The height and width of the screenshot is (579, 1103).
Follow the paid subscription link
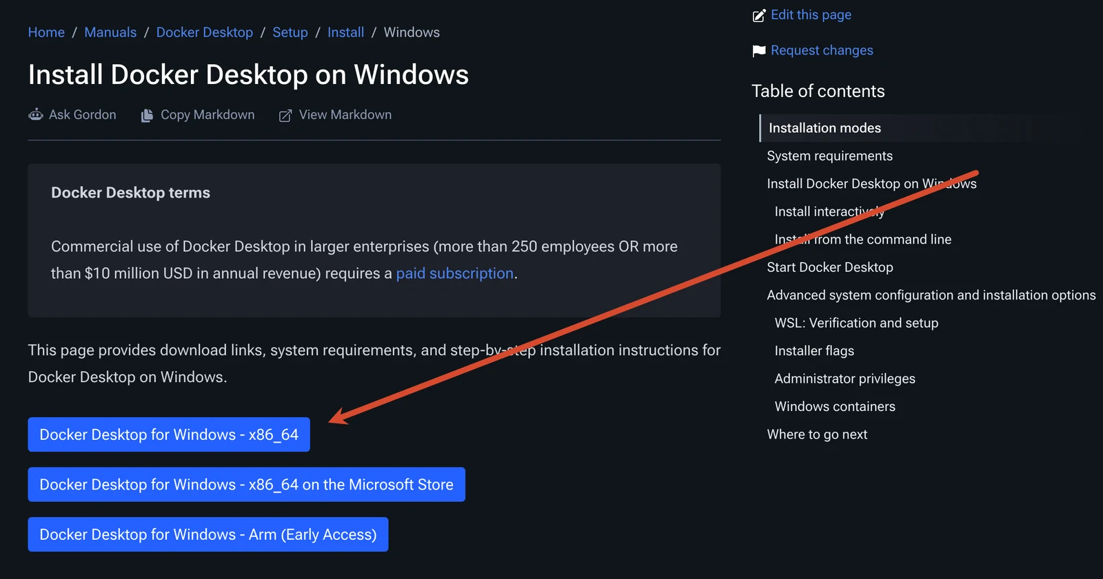click(455, 273)
